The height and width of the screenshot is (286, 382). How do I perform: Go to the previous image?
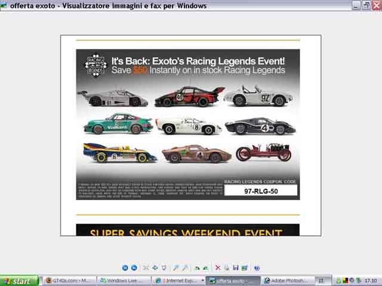pyautogui.click(x=125, y=268)
